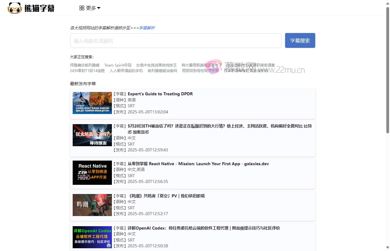Viewport: 390px width, 251px height.
Task: Click the 字幕搜索 button
Action: click(300, 40)
